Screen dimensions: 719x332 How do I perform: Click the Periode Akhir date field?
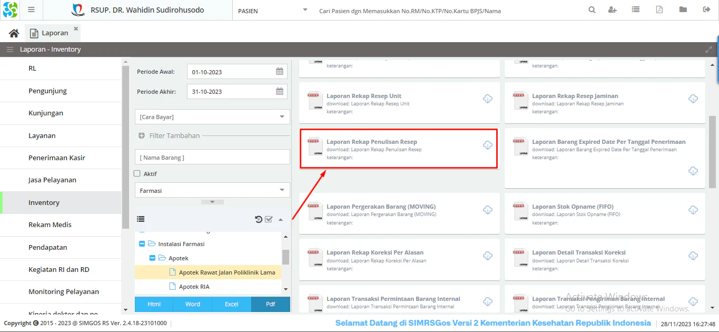pyautogui.click(x=230, y=91)
